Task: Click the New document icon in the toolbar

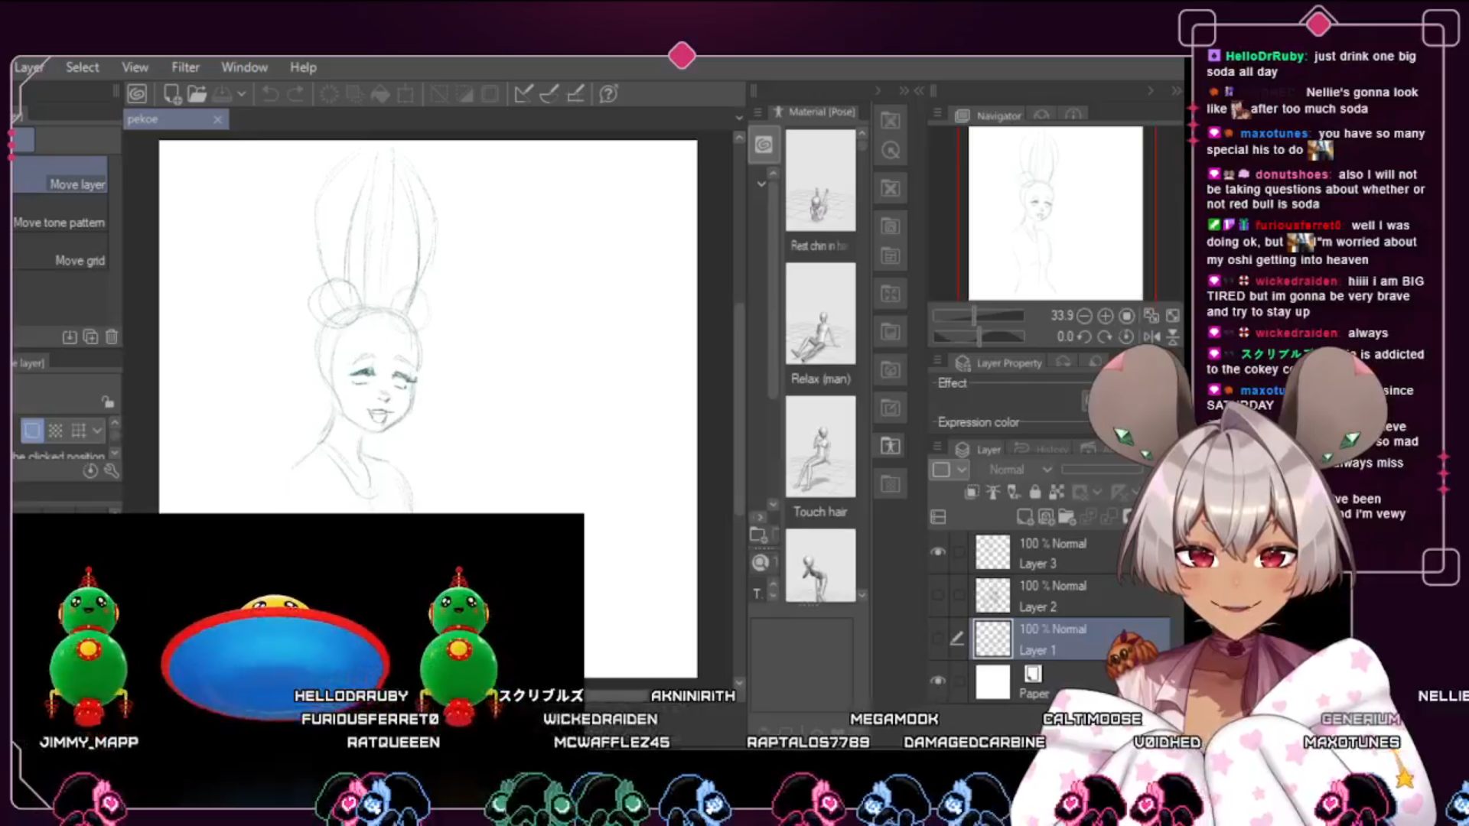Action: pos(172,94)
